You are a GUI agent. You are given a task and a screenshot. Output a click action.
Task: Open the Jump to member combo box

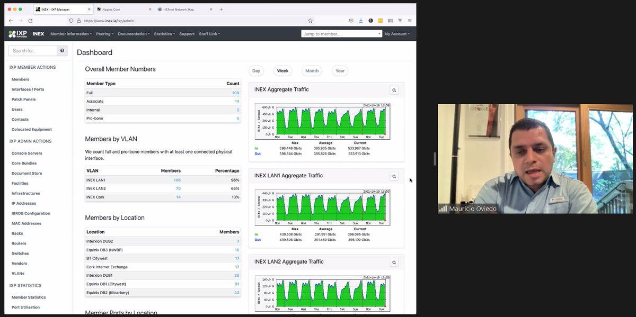341,34
